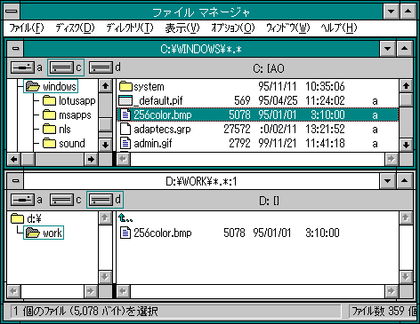Image resolution: width=420 pixels, height=324 pixels.
Task: Click the admin.gif file icon
Action: [x=125, y=143]
